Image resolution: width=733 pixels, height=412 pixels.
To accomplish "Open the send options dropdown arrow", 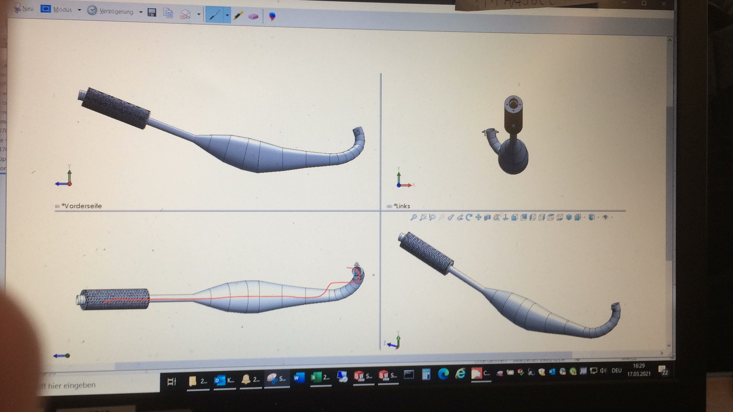I will [199, 15].
